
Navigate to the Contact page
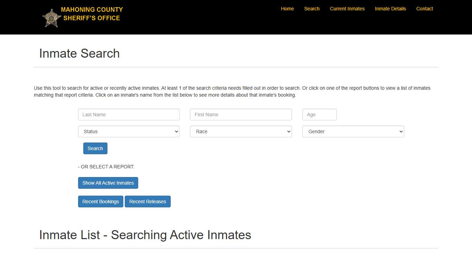point(425,9)
